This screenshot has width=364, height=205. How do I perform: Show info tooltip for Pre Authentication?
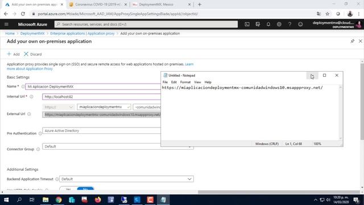click(x=40, y=133)
